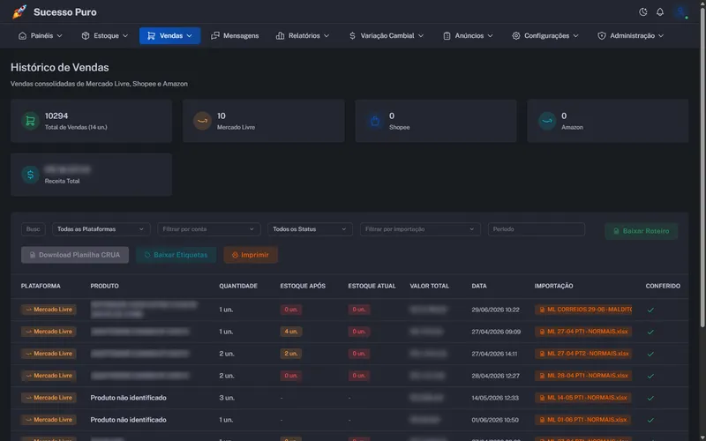Click the QUANTIDADE column header
706x441 pixels.
click(x=238, y=286)
